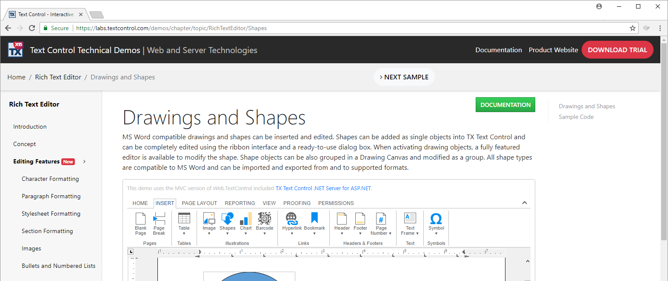668x281 pixels.
Task: Insert a Chart
Action: (246, 224)
